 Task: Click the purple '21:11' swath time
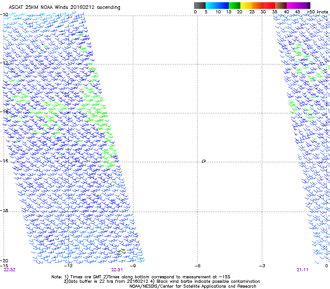[x=302, y=270]
